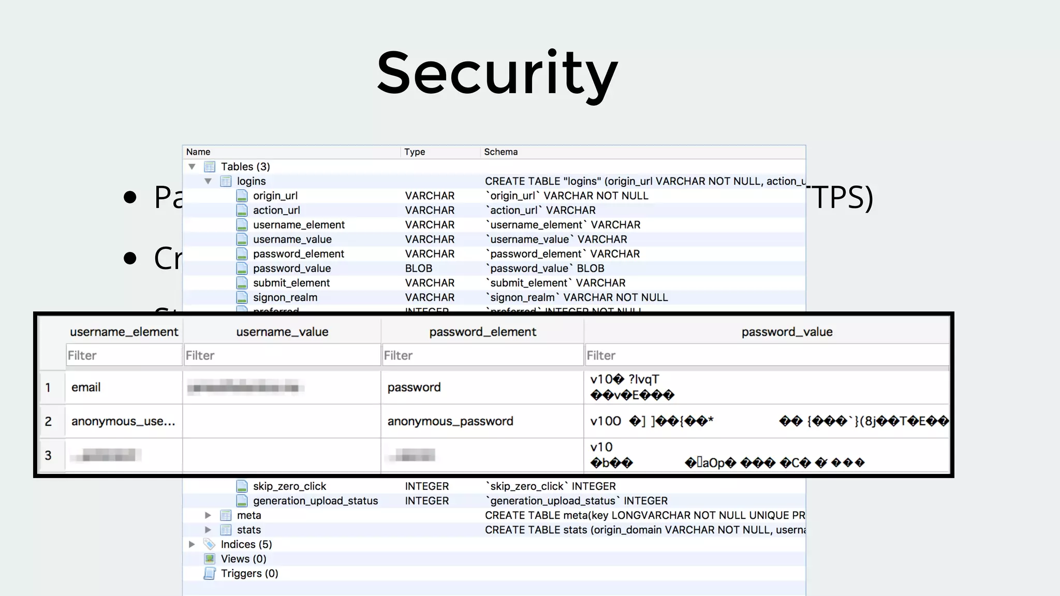Collapse the Tables (3) tree node
1060x596 pixels.
pos(192,167)
